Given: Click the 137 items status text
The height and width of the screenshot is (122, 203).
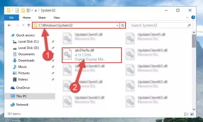Looking at the screenshot, I should coord(14,114).
